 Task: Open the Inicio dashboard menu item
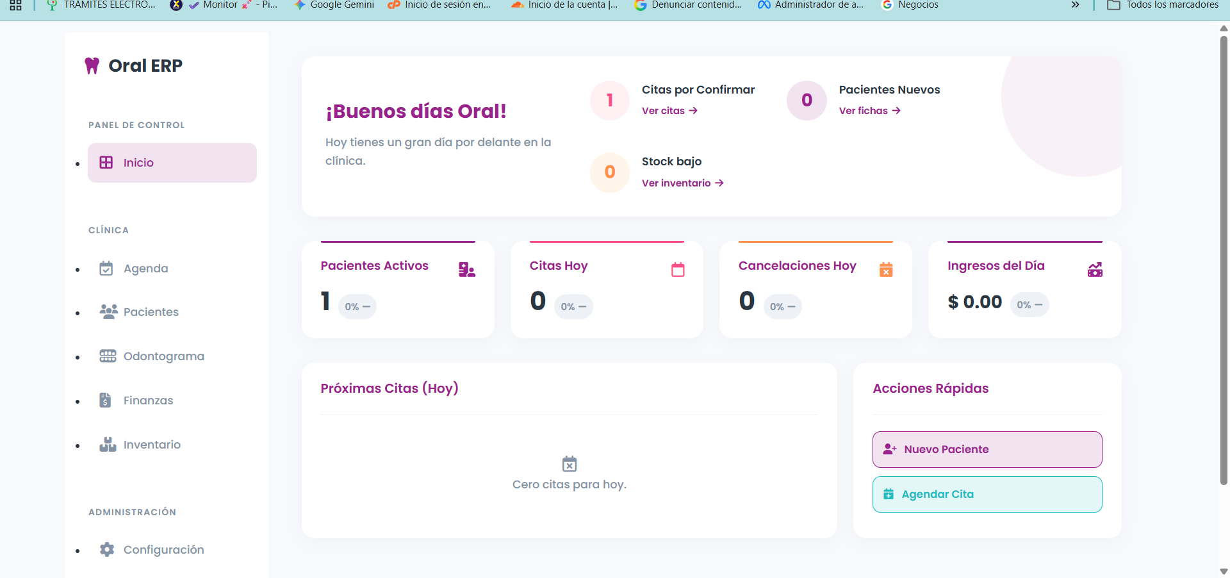172,163
